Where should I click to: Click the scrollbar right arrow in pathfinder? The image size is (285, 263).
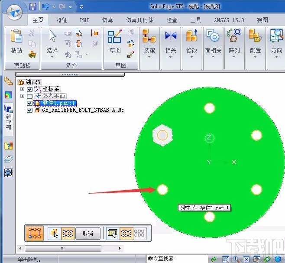[120, 248]
